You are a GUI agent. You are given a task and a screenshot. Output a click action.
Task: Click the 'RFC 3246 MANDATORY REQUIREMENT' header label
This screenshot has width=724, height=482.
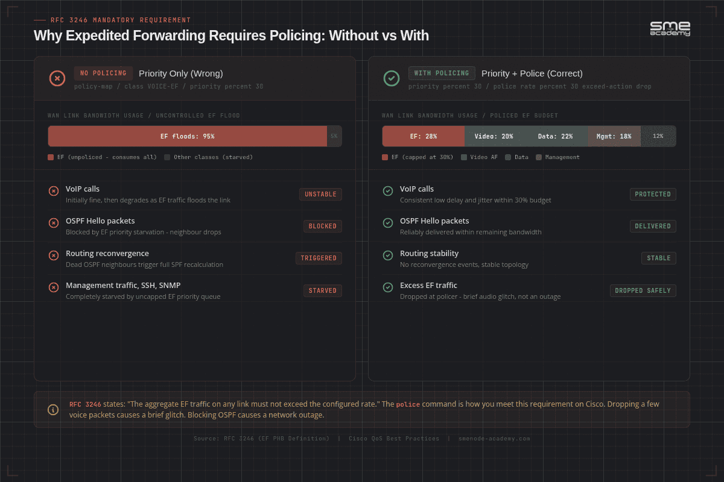[x=121, y=20]
